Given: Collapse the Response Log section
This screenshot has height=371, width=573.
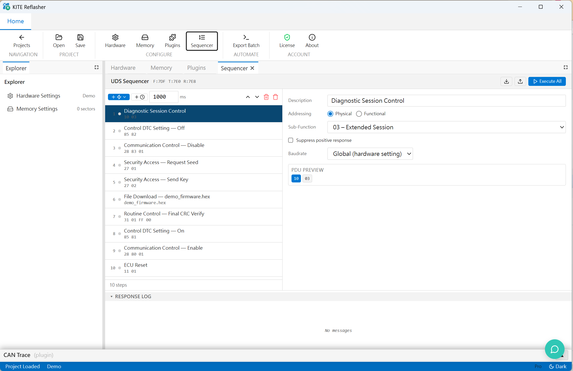Looking at the screenshot, I should 130,296.
